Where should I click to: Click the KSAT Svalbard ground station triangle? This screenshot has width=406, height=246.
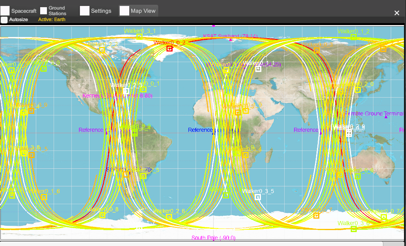click(x=231, y=40)
